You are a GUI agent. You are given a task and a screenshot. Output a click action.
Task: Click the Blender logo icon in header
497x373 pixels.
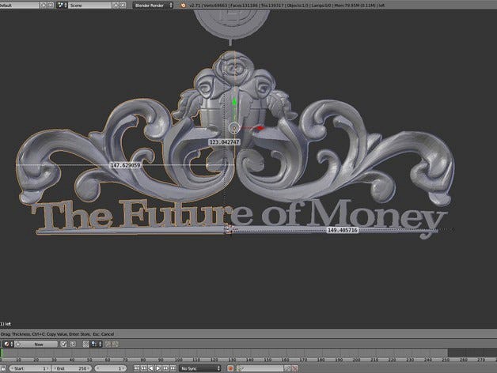pyautogui.click(x=184, y=5)
